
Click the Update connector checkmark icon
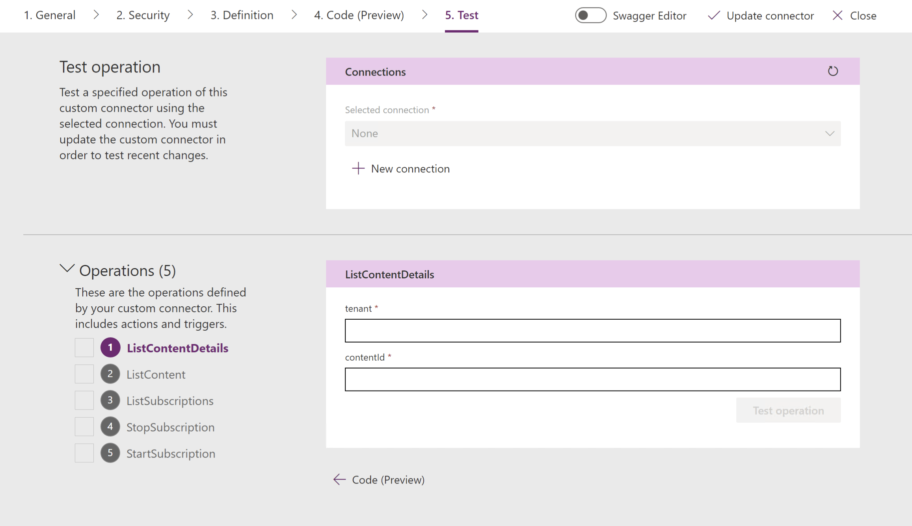click(714, 16)
